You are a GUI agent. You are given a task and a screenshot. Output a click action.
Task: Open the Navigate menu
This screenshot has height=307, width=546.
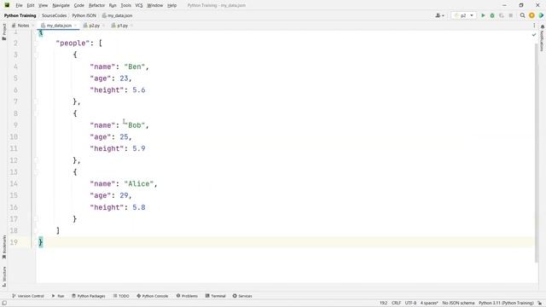[61, 5]
